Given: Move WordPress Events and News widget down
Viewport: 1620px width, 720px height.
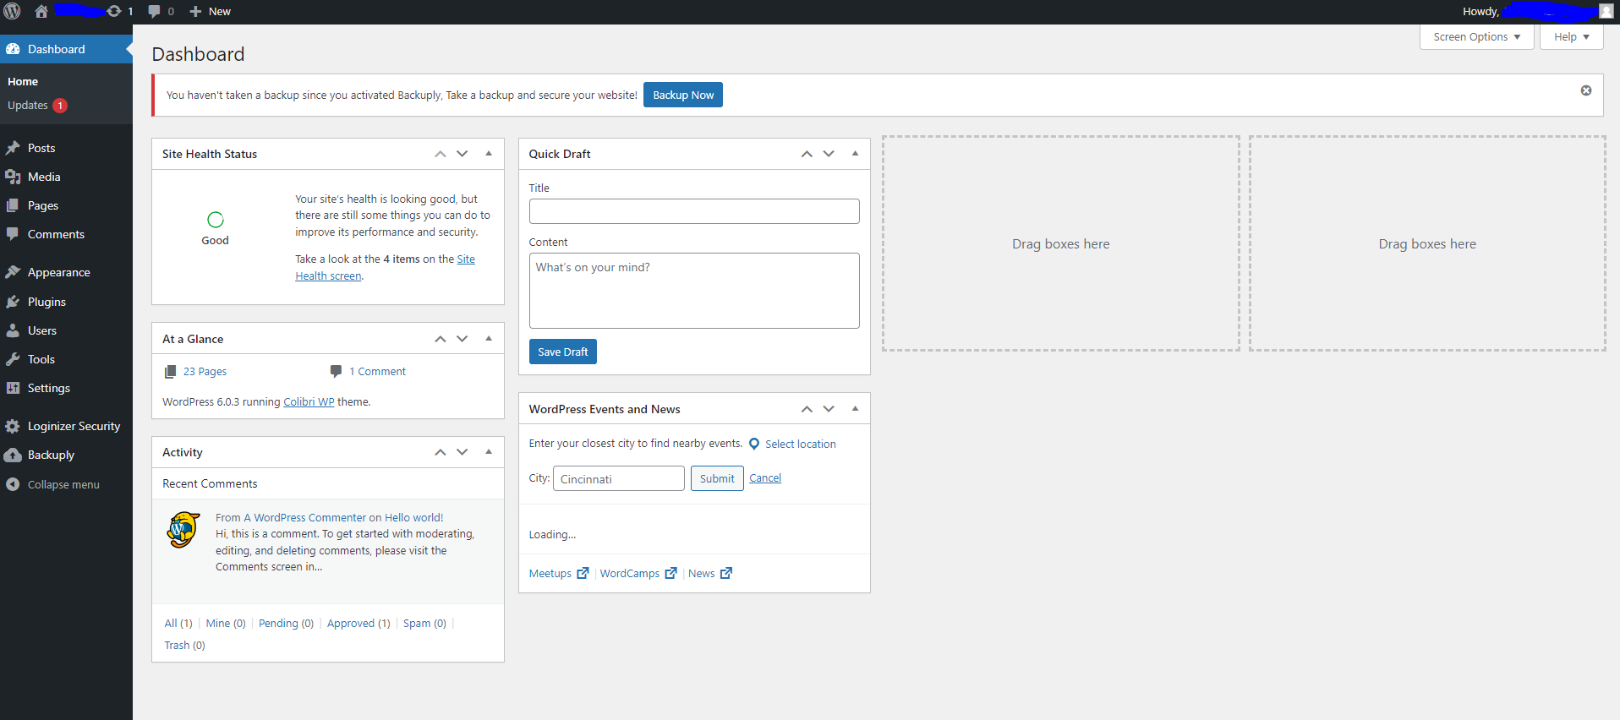Looking at the screenshot, I should coord(829,409).
